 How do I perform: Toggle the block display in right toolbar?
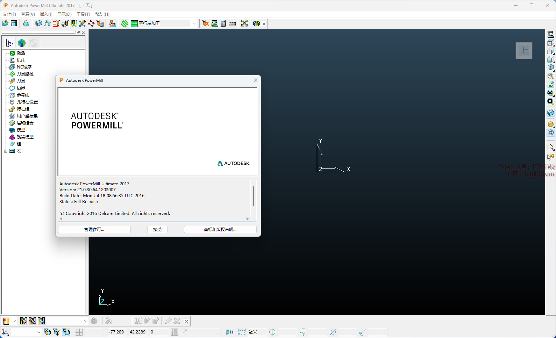coord(550,113)
